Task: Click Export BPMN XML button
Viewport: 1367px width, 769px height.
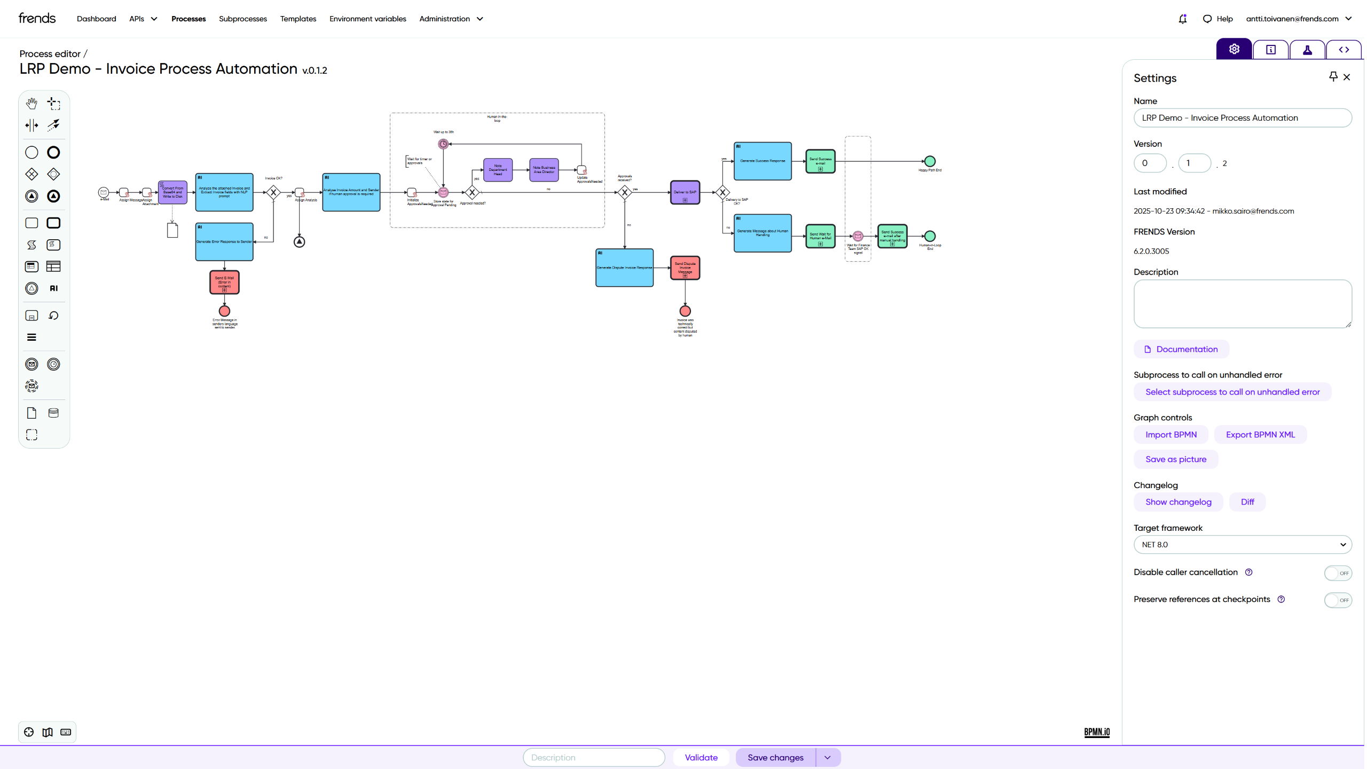Action: point(1260,435)
